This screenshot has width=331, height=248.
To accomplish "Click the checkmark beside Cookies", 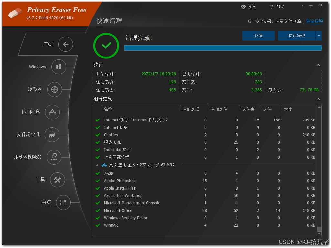I will [x=98, y=135].
